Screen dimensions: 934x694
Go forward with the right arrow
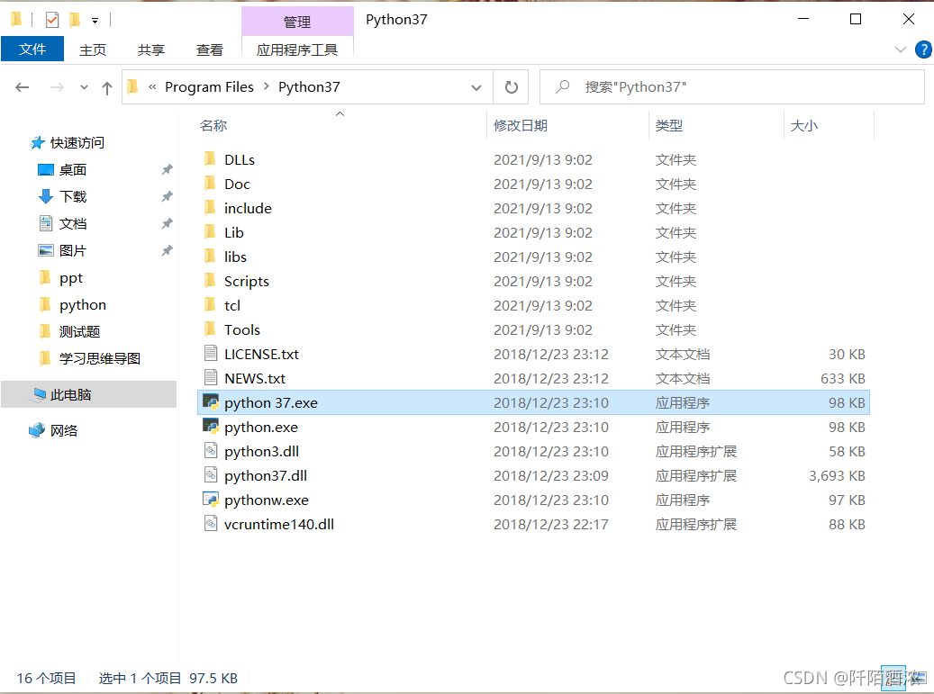(x=57, y=87)
